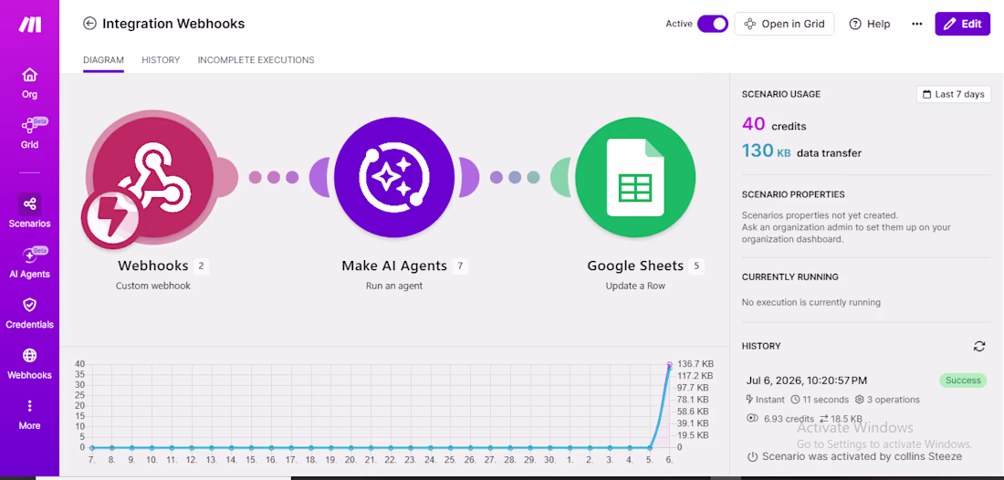Click the Make logo in the sidebar
Screen dimensions: 1004x480
(x=29, y=25)
